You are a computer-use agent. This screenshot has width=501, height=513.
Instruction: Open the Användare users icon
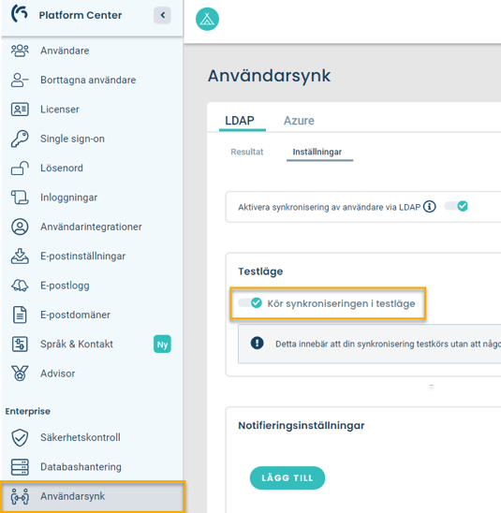point(20,51)
